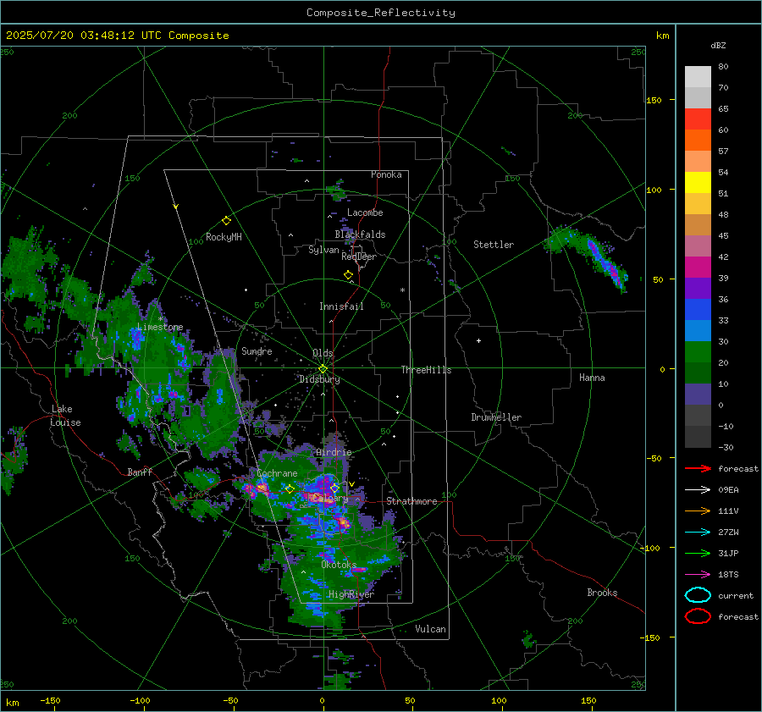This screenshot has height=712, width=762.
Task: Click the bright green 20-30 dBZ swatch
Action: click(698, 352)
